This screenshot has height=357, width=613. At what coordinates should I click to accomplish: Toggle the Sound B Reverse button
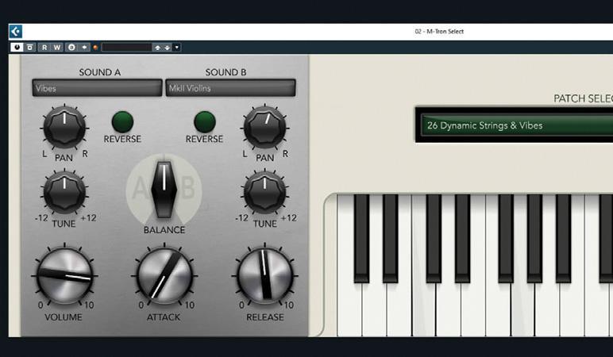click(x=204, y=122)
